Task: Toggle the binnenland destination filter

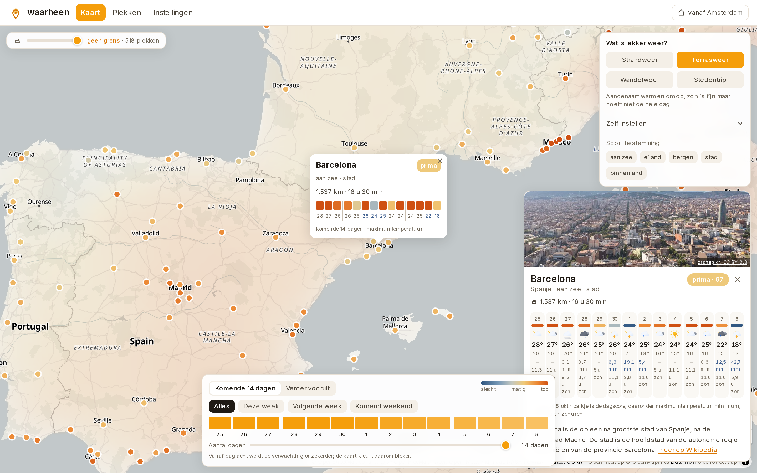Action: click(x=626, y=173)
